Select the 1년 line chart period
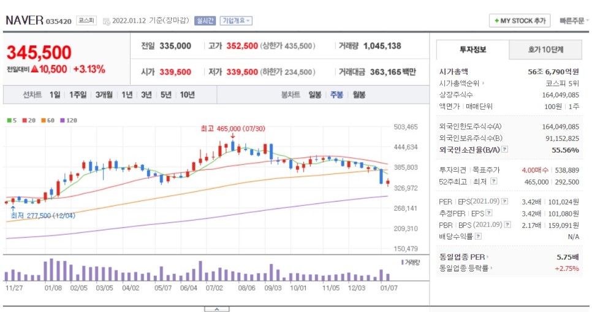 pos(127,95)
